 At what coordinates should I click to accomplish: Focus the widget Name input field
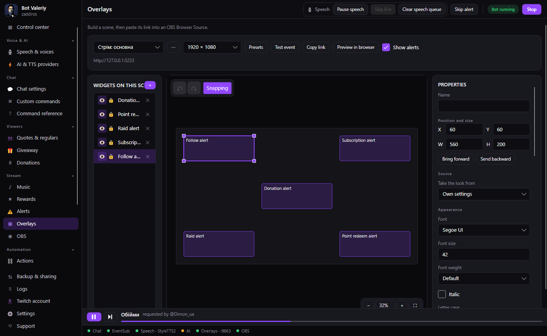(484, 106)
